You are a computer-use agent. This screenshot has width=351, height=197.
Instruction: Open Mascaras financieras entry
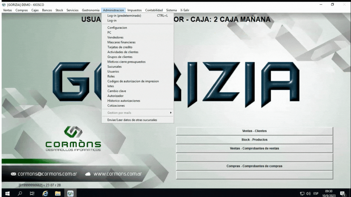point(138,42)
